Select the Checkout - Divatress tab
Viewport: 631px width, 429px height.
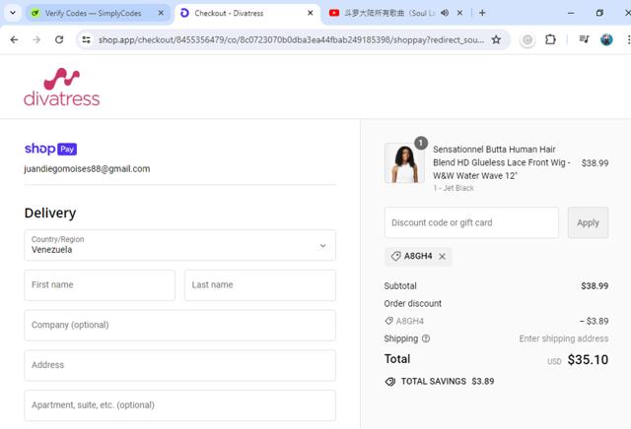click(247, 13)
